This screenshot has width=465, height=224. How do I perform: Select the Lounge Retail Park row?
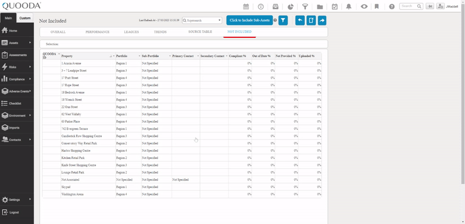pos(182,172)
